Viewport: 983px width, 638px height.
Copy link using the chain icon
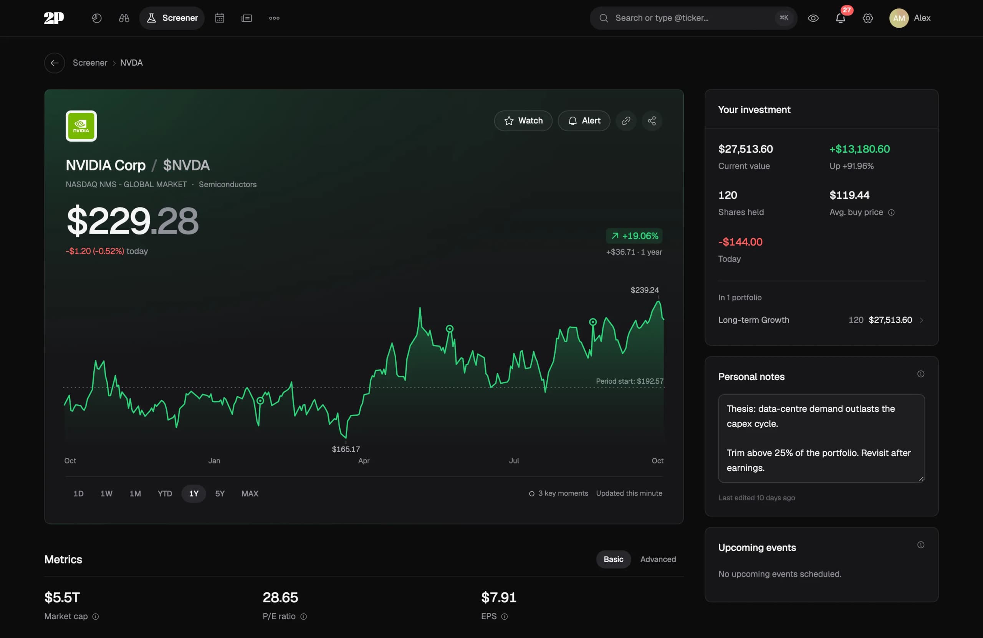pyautogui.click(x=626, y=120)
